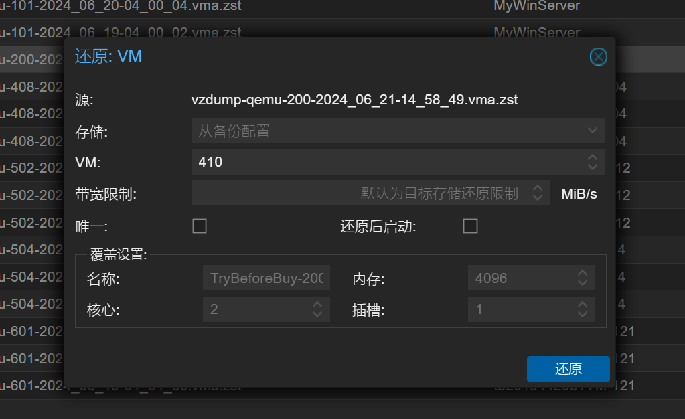
Task: Select backup row 101-2024_06_19-04_00_02.vma.zst in background list
Action: [343, 32]
